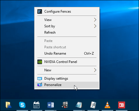Launch VLC media player from taskbar
Viewport: 139px width, 111px height.
[x=107, y=105]
